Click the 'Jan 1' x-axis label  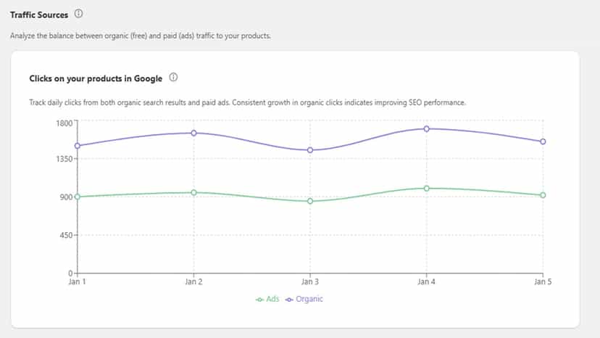tap(78, 281)
